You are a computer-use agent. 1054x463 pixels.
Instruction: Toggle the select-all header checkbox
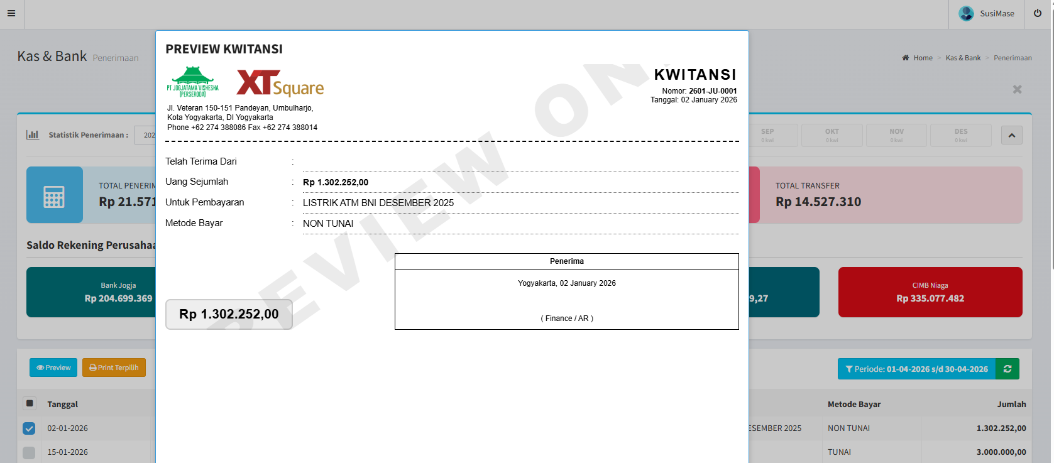pos(29,403)
